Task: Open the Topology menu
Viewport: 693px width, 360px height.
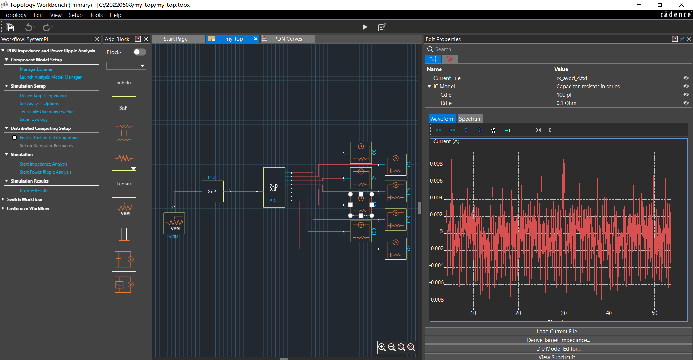Action: pyautogui.click(x=15, y=15)
